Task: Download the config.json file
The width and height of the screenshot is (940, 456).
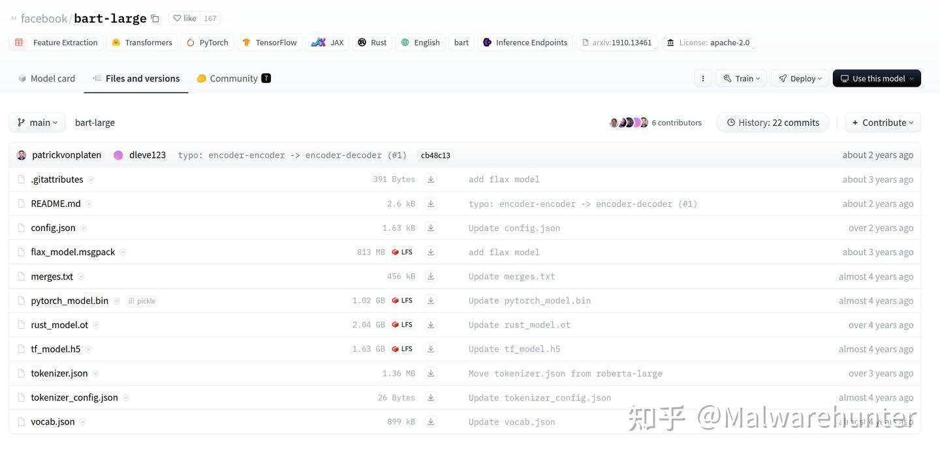Action: click(431, 228)
